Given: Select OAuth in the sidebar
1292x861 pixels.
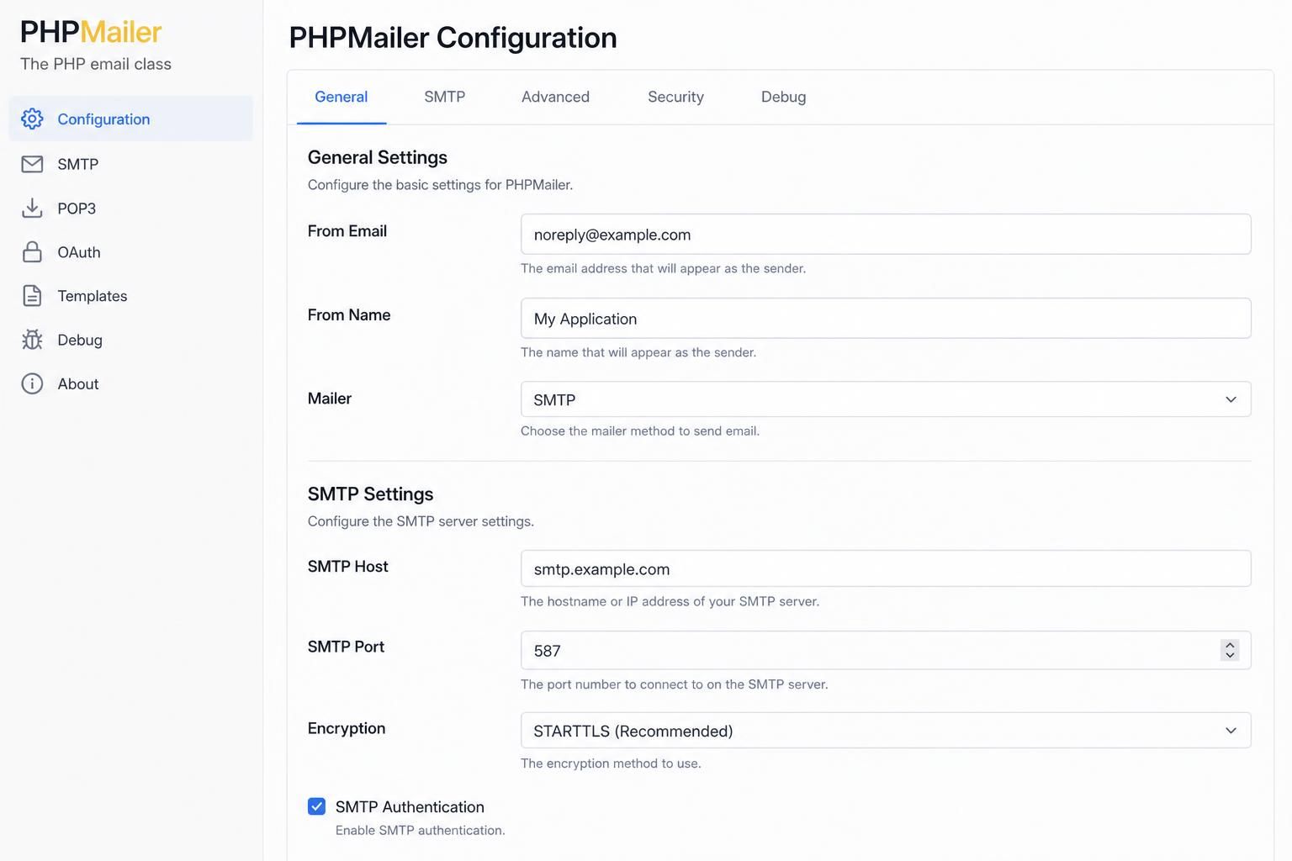Looking at the screenshot, I should (x=130, y=251).
